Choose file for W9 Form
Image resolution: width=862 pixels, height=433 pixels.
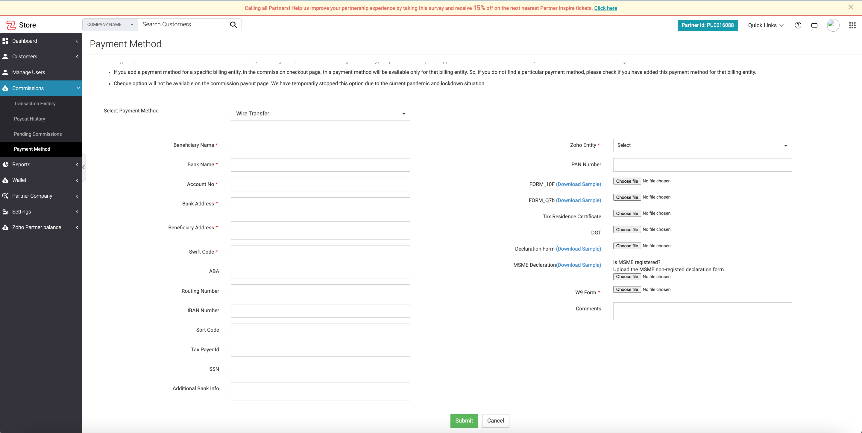627,289
